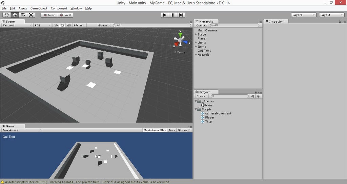The image size is (347, 184).
Task: Toggle 2D scene view mode
Action: pos(56,25)
